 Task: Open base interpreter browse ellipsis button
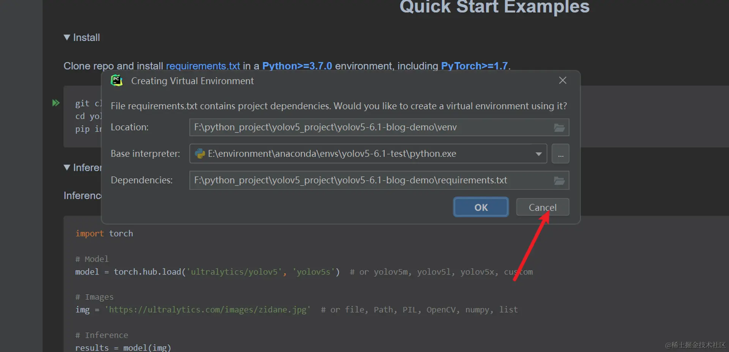pos(560,154)
